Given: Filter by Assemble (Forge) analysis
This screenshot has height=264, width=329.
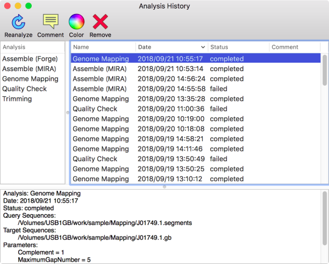Looking at the screenshot, I should 30,59.
